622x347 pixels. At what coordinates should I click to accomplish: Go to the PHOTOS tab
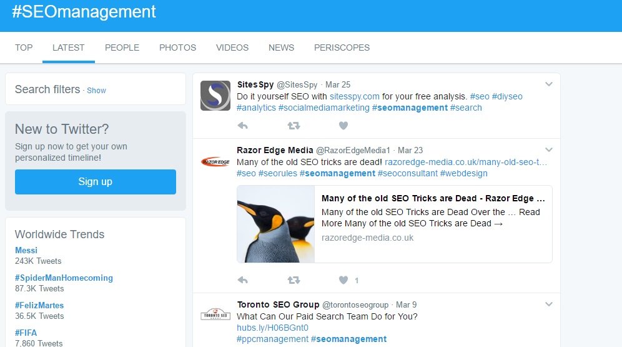[x=178, y=48]
